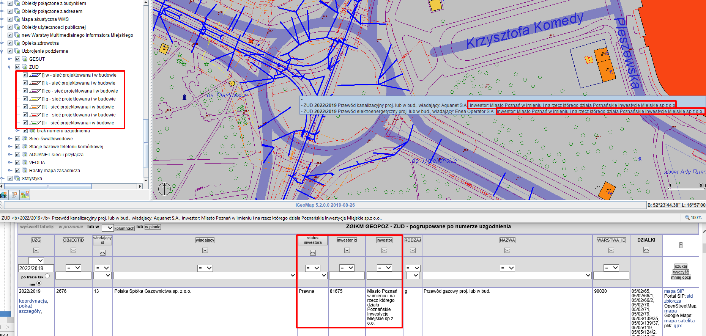Click the magnifier zoom 100% icon
706x336 pixels.
(687, 218)
